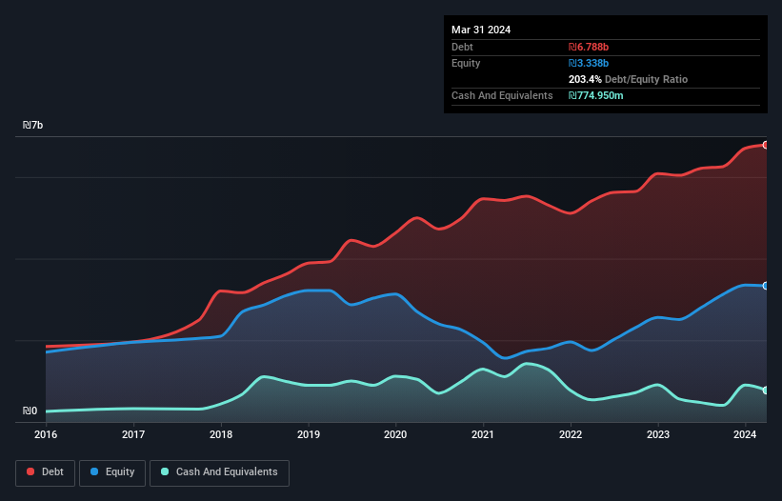Click the blue Equity endpoint marker
This screenshot has width=782, height=501.
[x=766, y=286]
